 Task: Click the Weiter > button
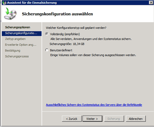click(x=92, y=119)
